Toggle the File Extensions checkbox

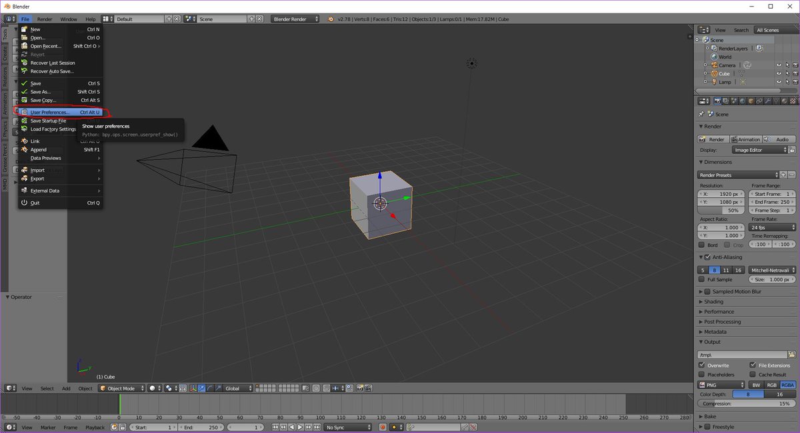tap(753, 365)
